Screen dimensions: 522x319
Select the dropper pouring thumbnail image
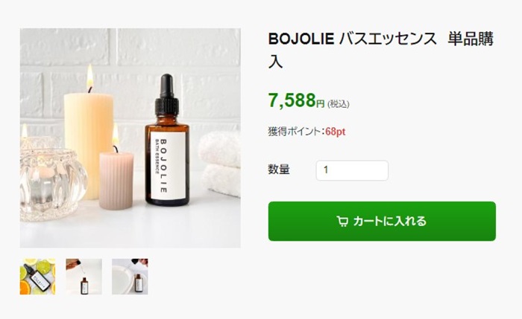84,277
